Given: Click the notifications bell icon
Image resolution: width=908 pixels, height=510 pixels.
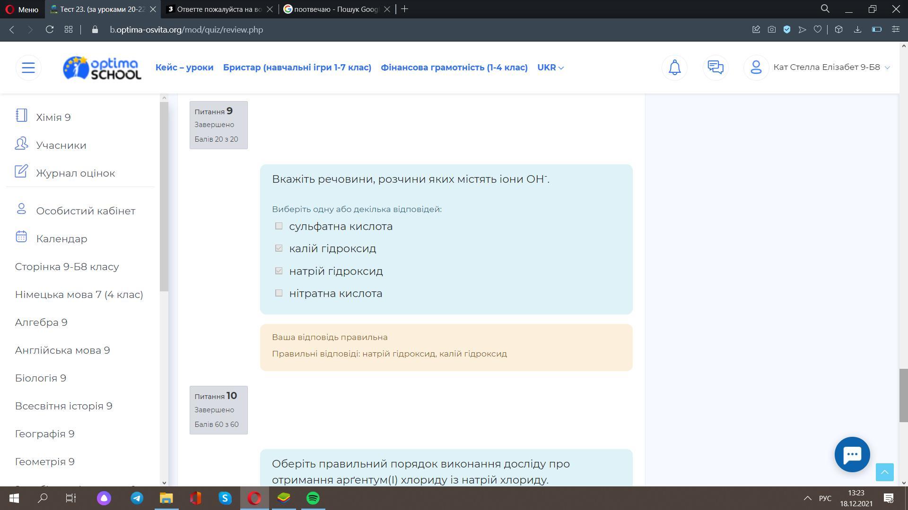Looking at the screenshot, I should click(x=674, y=68).
